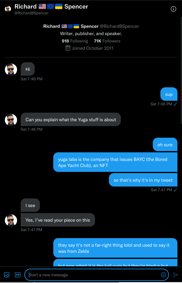Click Richard Spencer's profile avatar in header

[x=7, y=9]
